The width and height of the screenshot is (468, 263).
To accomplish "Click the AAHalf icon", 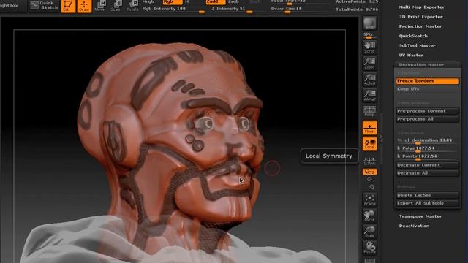I will coord(370,96).
